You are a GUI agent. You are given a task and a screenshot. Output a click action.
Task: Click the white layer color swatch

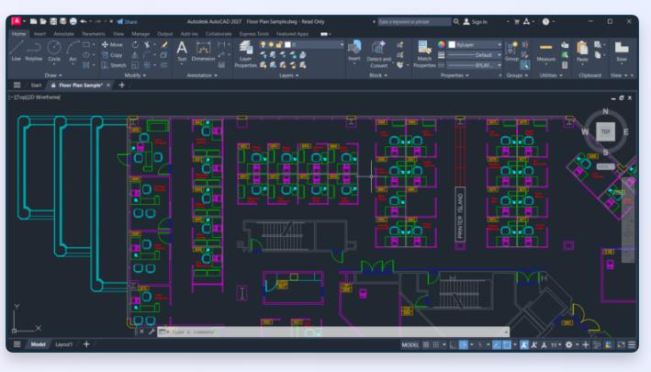tap(287, 44)
